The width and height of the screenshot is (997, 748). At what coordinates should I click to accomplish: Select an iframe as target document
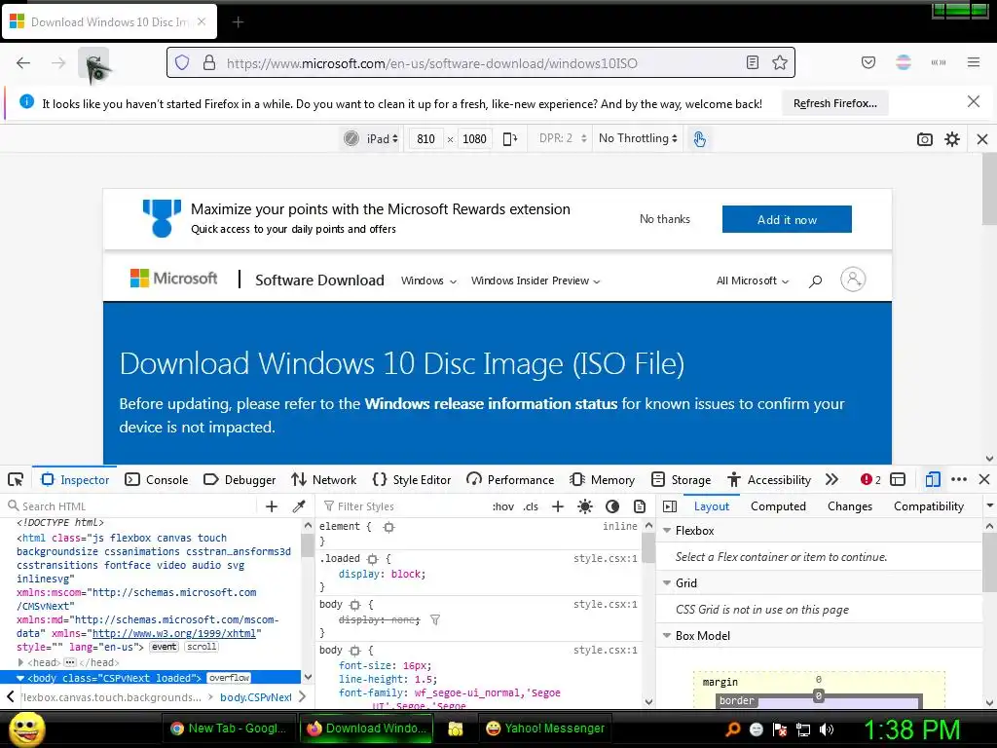point(898,479)
